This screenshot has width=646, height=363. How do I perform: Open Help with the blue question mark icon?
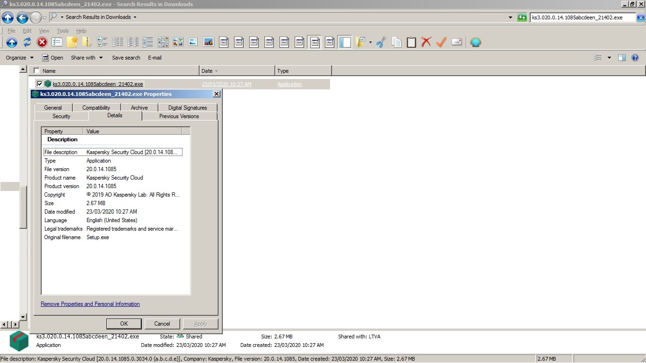click(x=635, y=58)
